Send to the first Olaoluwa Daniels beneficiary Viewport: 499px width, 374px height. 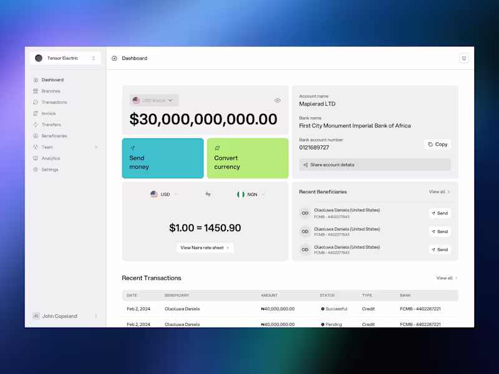440,213
